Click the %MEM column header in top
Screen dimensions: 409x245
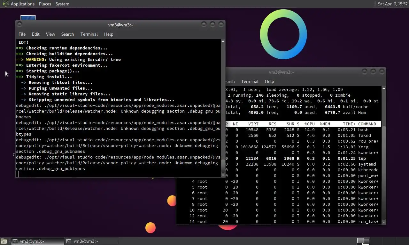[x=325, y=124]
